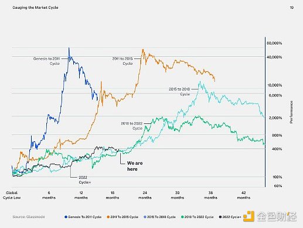Click the "2022 Cycle+" callout label on chart

point(85,179)
